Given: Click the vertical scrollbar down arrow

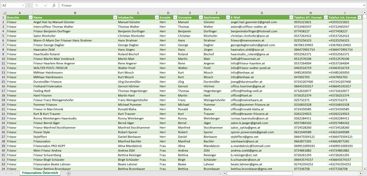Looking at the screenshot, I should [365, 169].
